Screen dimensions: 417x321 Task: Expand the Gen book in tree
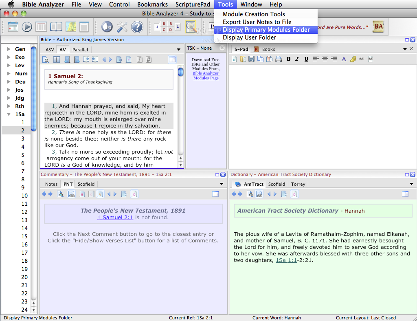9,49
